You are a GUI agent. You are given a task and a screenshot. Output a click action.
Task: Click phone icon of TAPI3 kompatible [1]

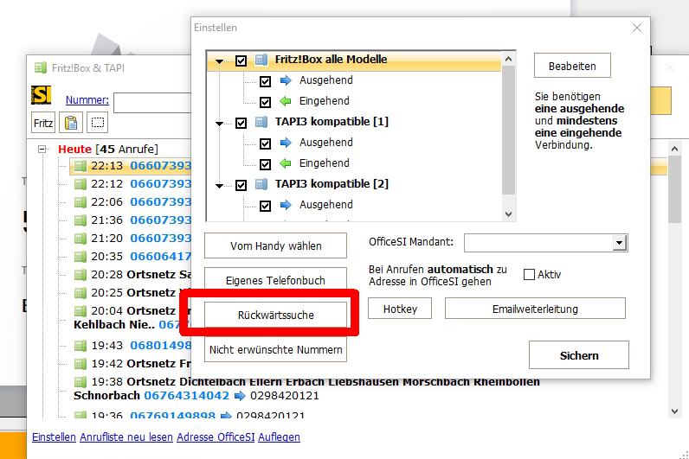(261, 122)
